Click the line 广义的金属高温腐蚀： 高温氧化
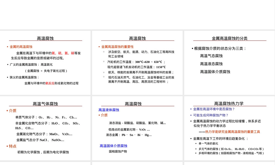 point(31,65)
